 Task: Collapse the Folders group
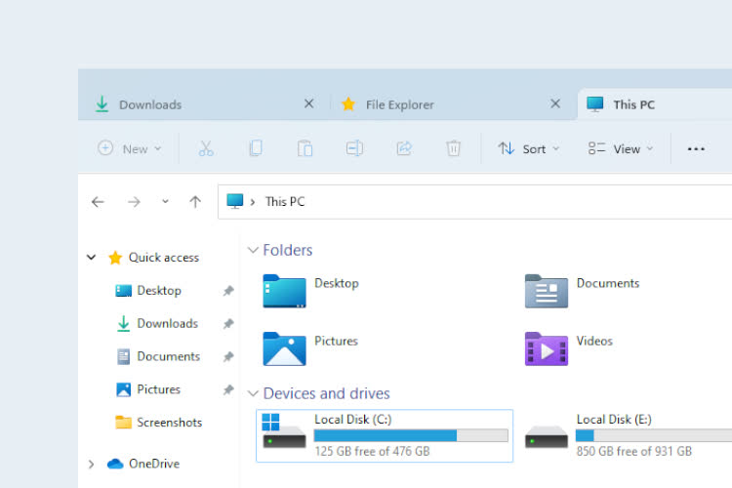253,250
